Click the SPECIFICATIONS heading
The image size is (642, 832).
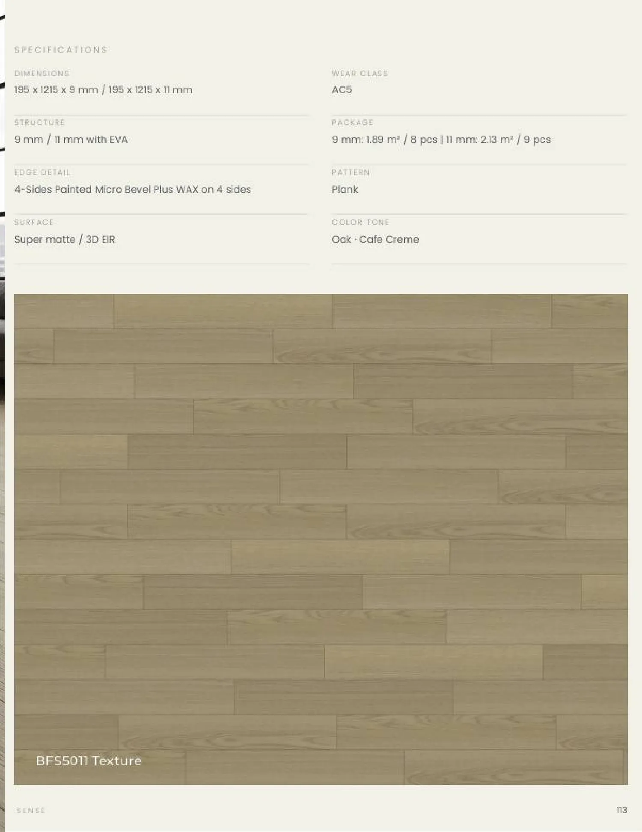coord(60,50)
